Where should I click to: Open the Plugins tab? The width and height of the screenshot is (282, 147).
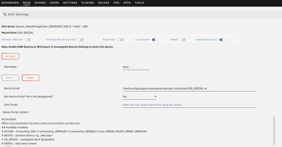click(88, 3)
